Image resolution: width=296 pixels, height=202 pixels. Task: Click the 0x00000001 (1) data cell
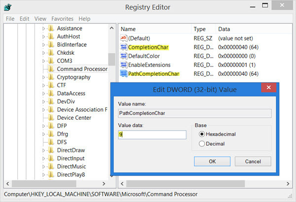237,65
